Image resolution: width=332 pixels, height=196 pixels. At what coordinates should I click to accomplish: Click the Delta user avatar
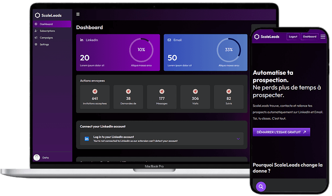tap(37, 158)
